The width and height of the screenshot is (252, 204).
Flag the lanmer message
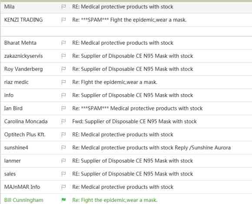63,161
